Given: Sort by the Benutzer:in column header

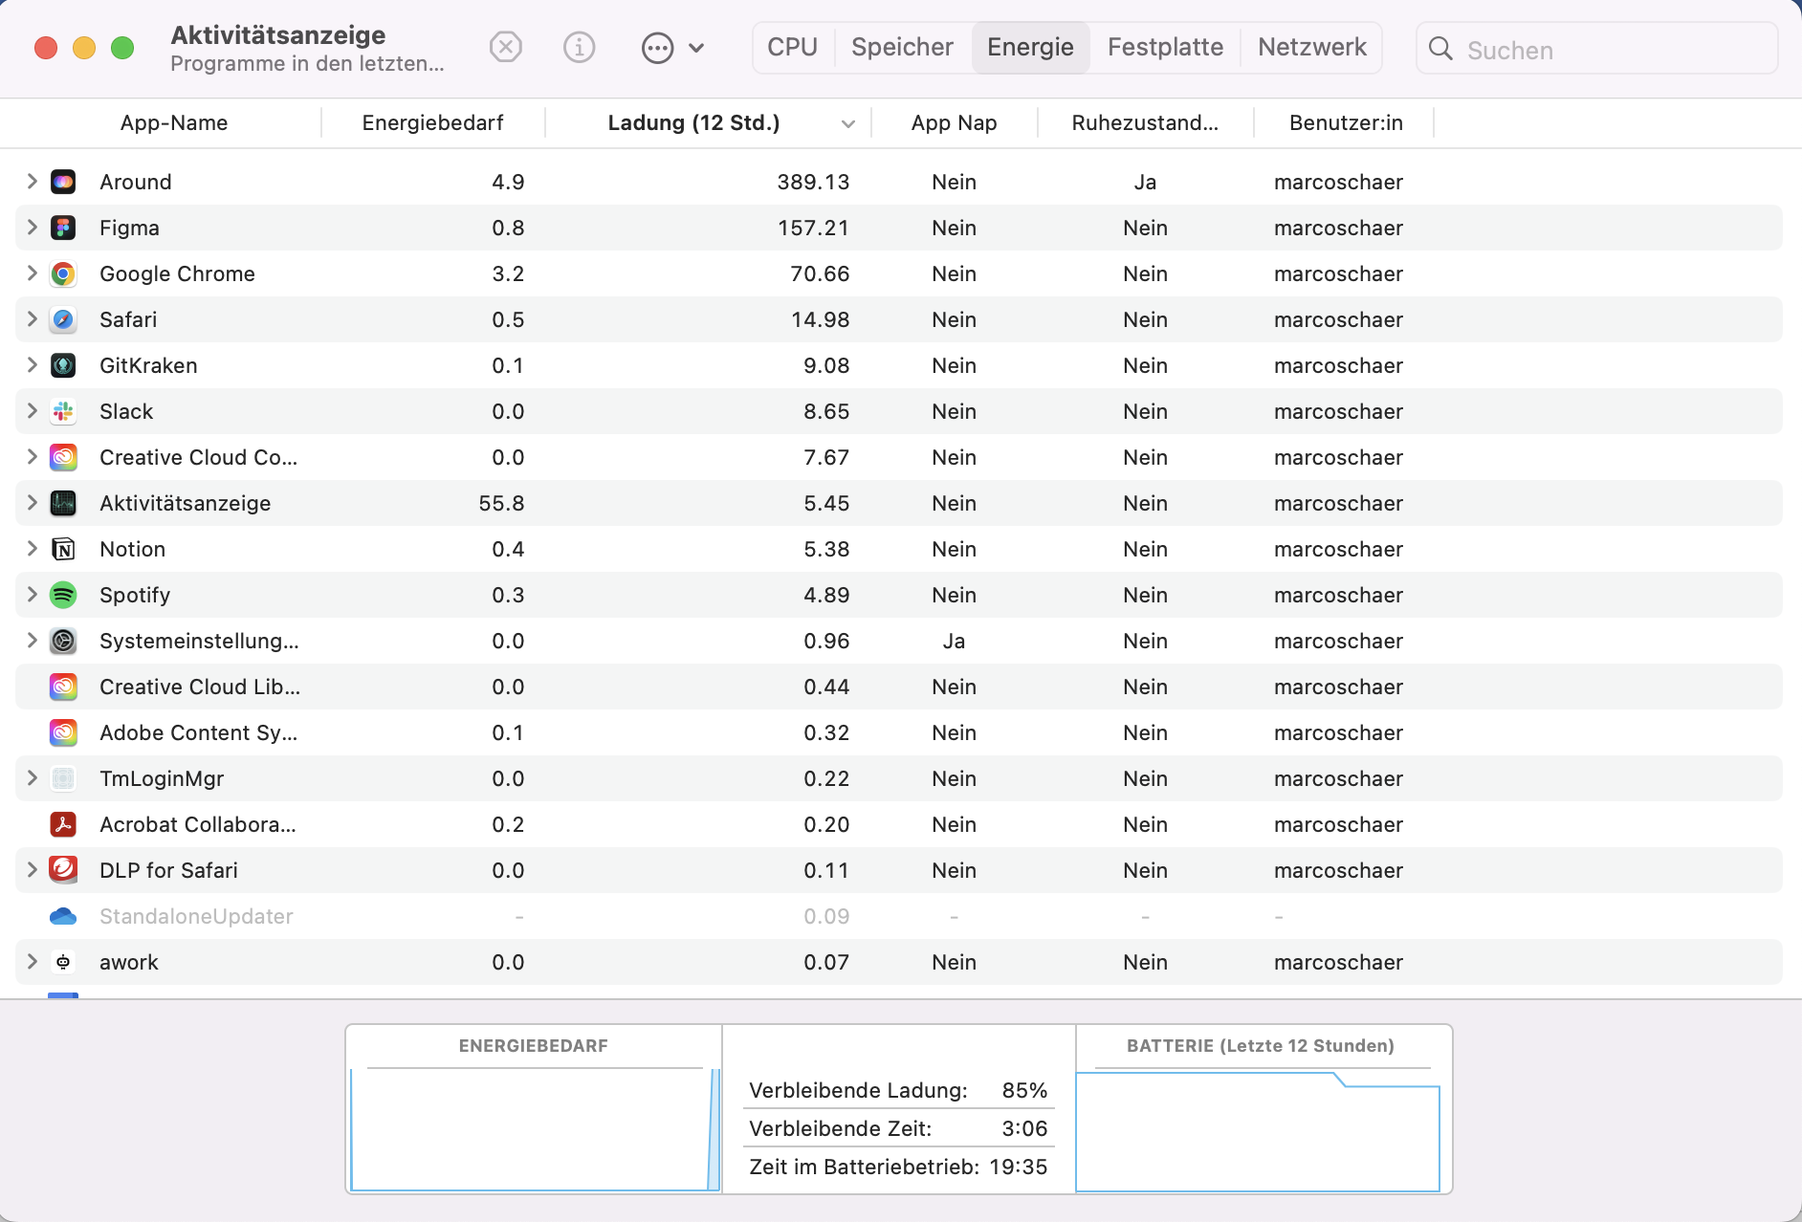Looking at the screenshot, I should [x=1346, y=123].
